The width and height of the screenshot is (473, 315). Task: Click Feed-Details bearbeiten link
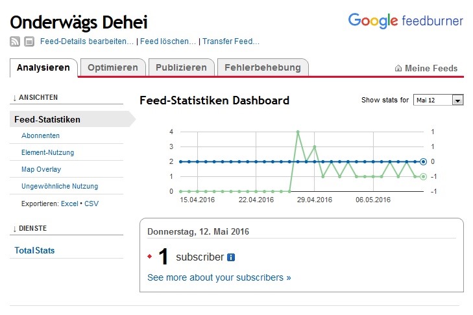pyautogui.click(x=87, y=41)
